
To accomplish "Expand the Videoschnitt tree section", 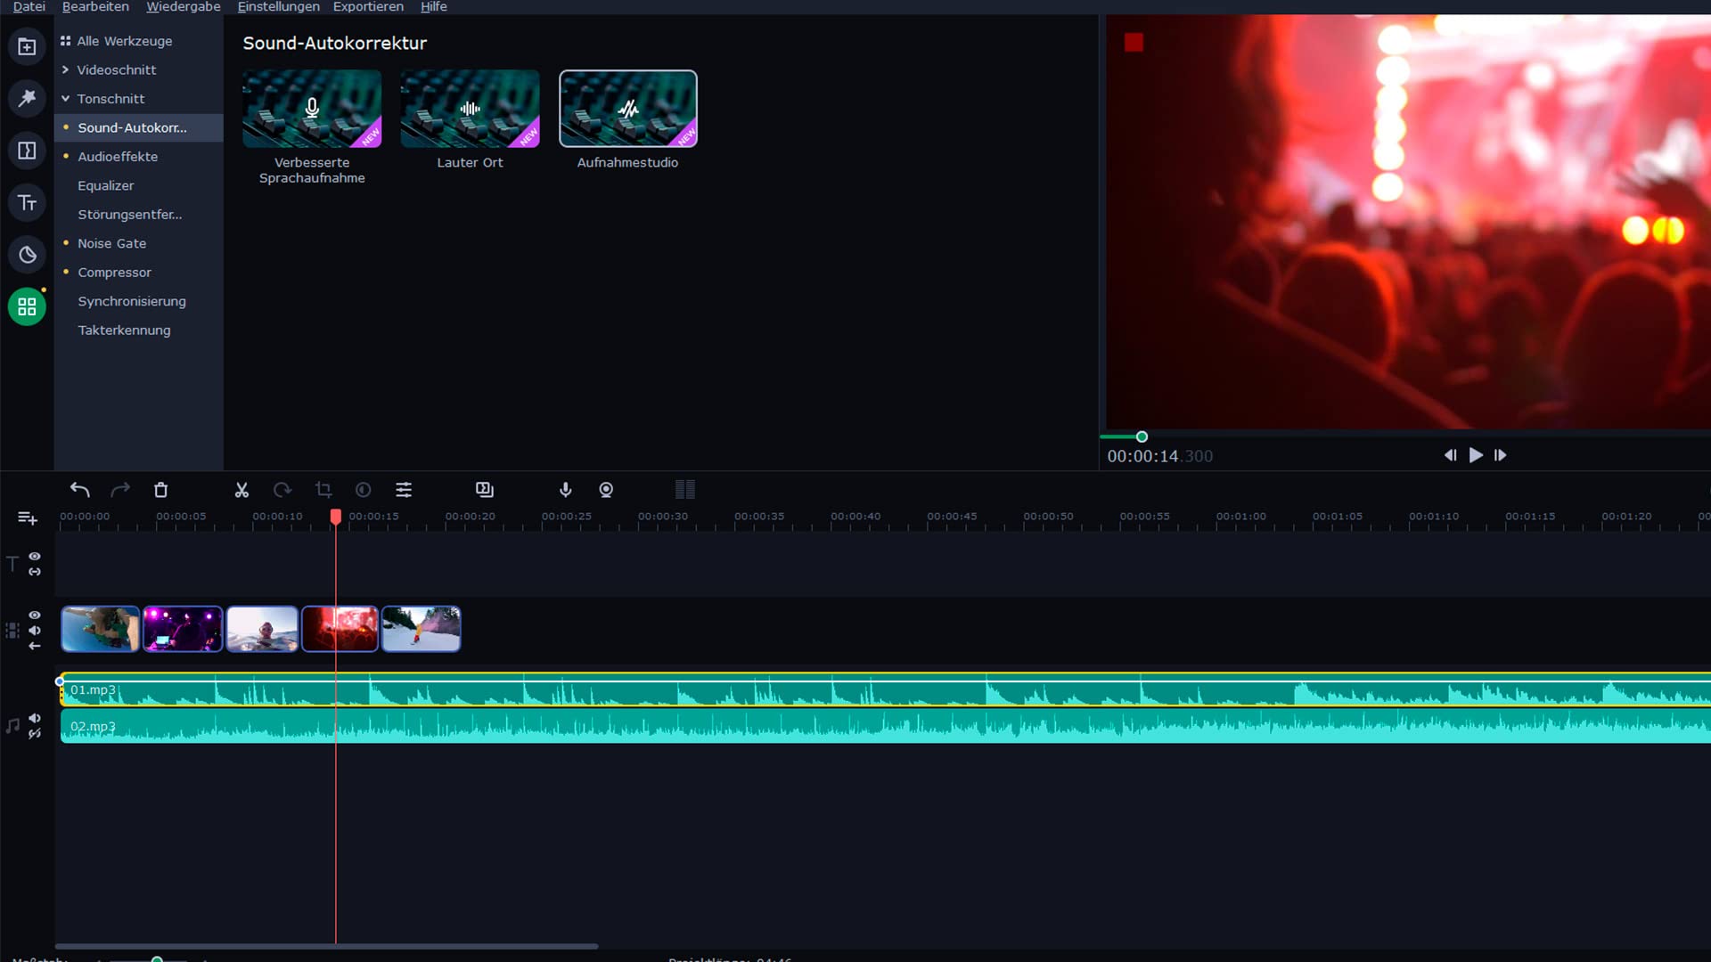I will (x=65, y=69).
